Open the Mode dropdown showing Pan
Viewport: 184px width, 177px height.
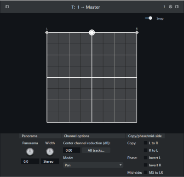coord(93,165)
